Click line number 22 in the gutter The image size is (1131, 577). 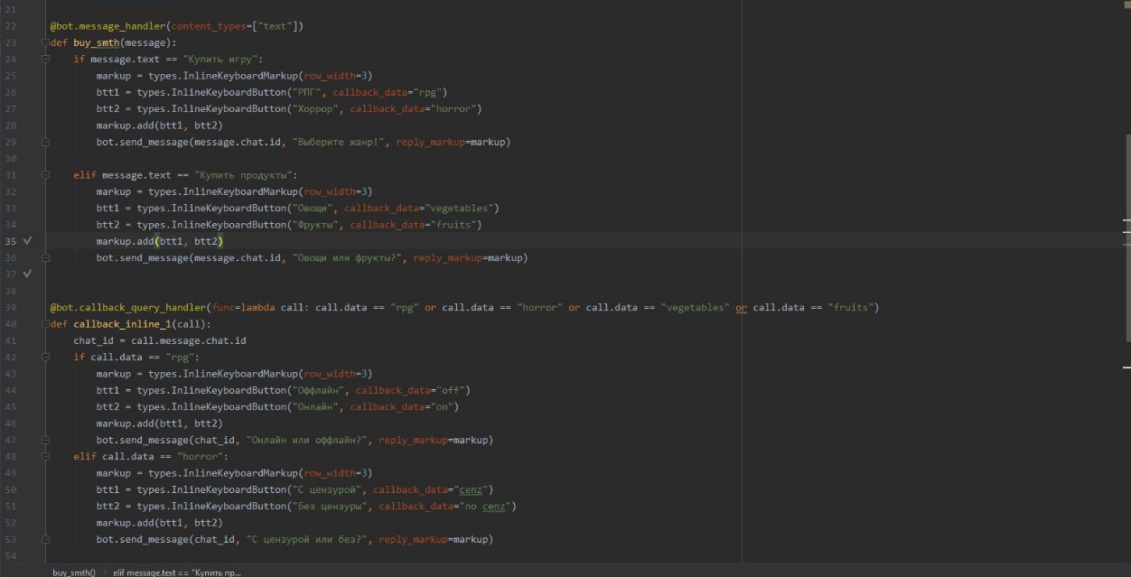[11, 26]
